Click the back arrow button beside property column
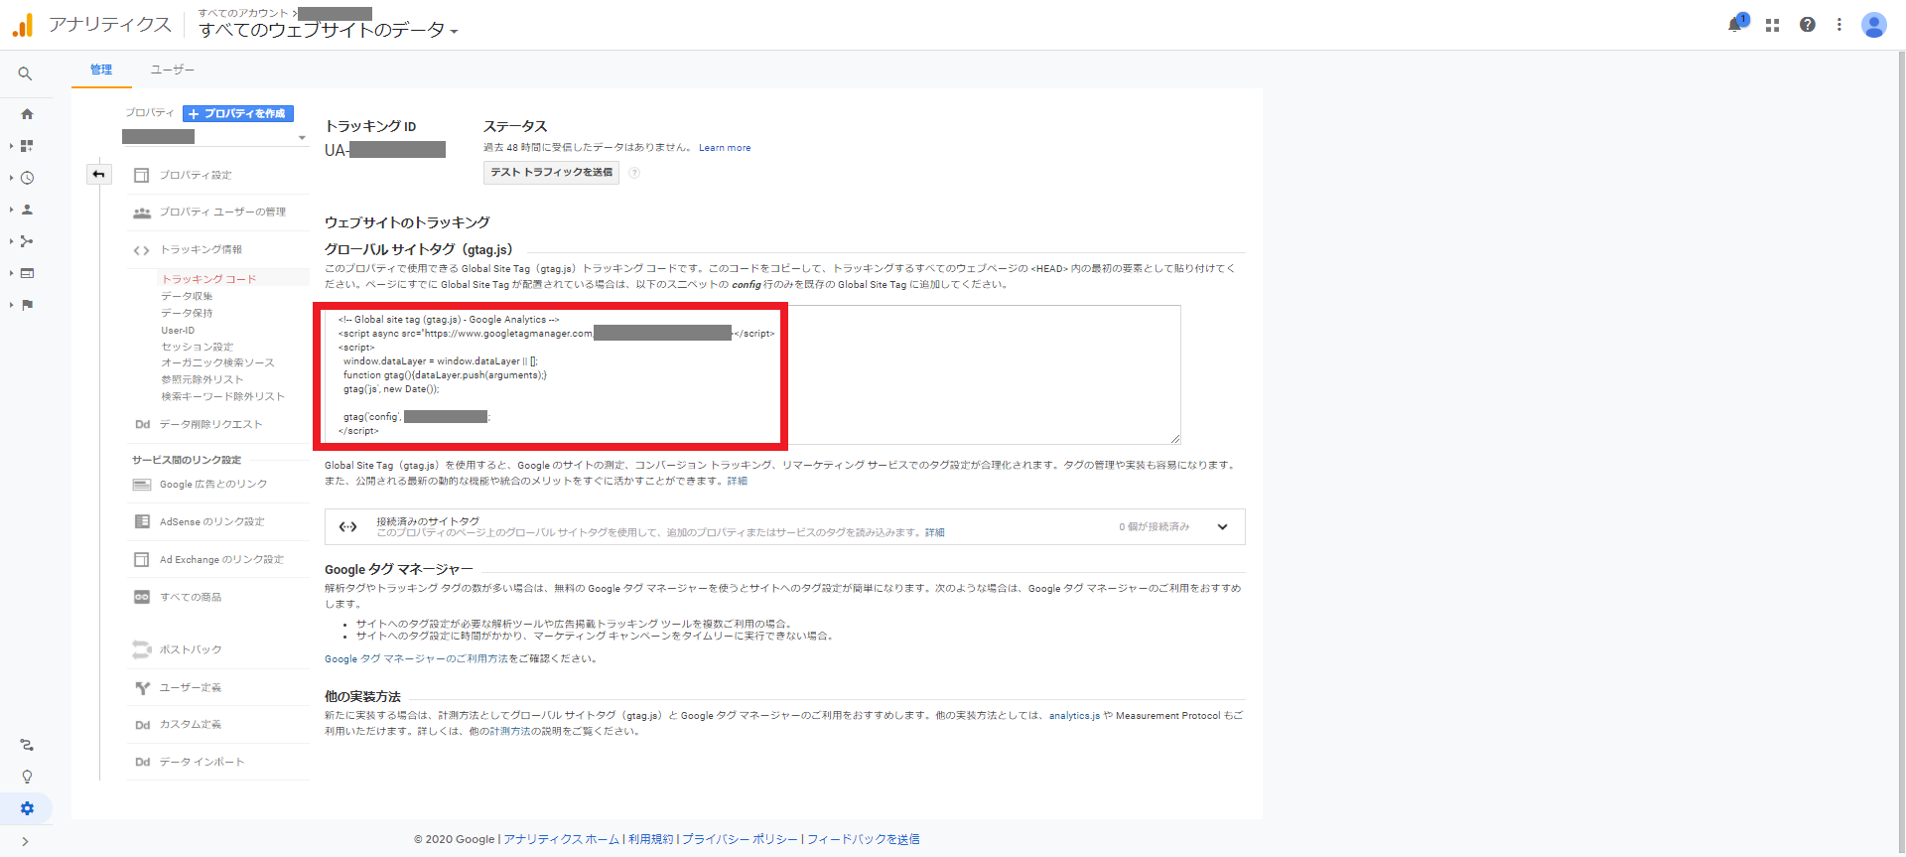Image resolution: width=1906 pixels, height=857 pixels. click(98, 175)
